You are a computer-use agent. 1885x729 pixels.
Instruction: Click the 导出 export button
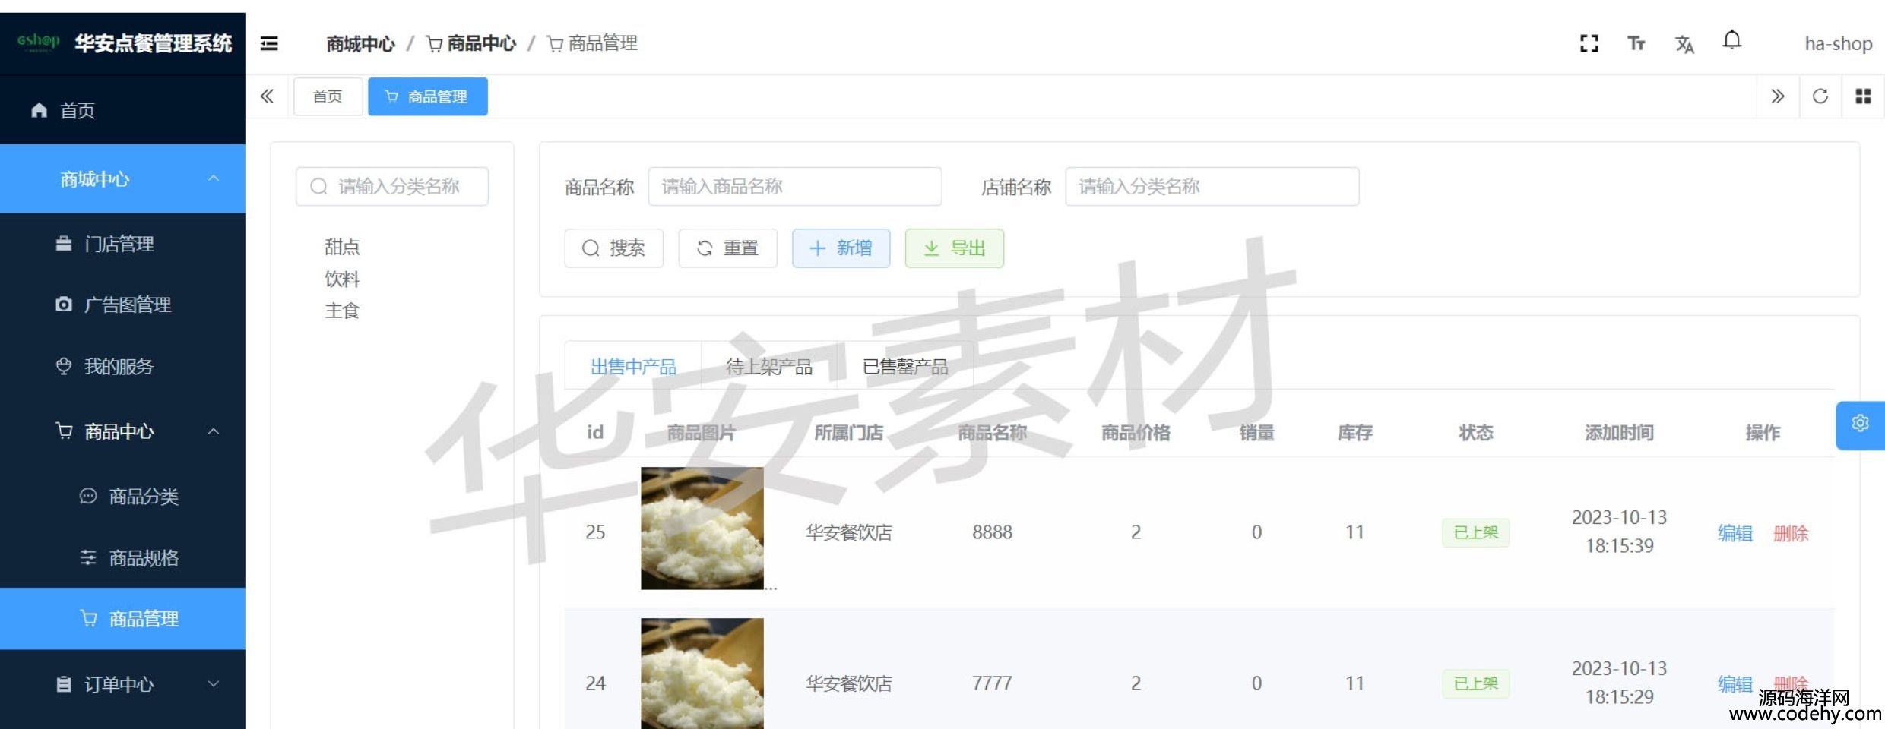954,248
